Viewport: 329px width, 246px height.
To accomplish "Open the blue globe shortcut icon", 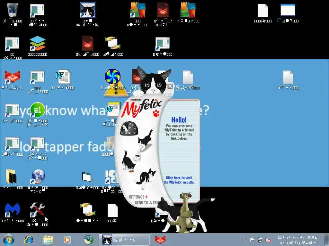I will click(x=38, y=176).
